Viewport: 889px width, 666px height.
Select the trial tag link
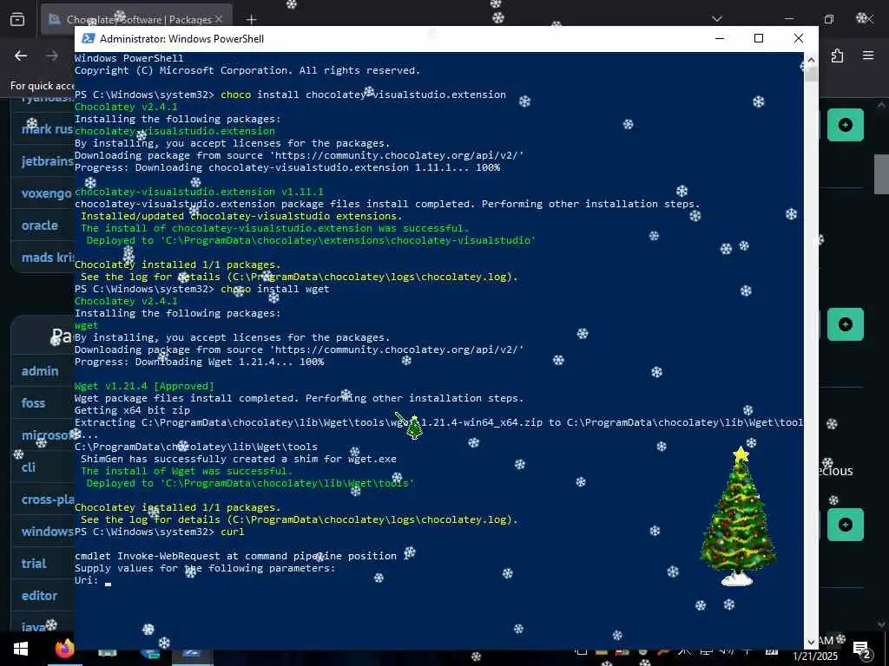click(34, 564)
